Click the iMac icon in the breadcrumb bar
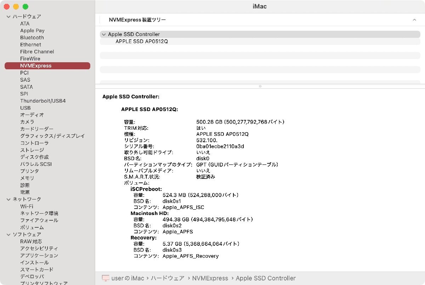425x285 pixels. pyautogui.click(x=105, y=278)
